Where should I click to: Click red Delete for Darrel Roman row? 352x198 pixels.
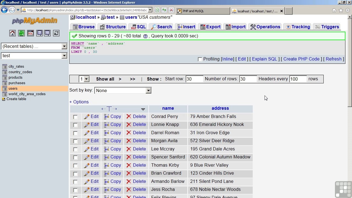tap(136, 133)
